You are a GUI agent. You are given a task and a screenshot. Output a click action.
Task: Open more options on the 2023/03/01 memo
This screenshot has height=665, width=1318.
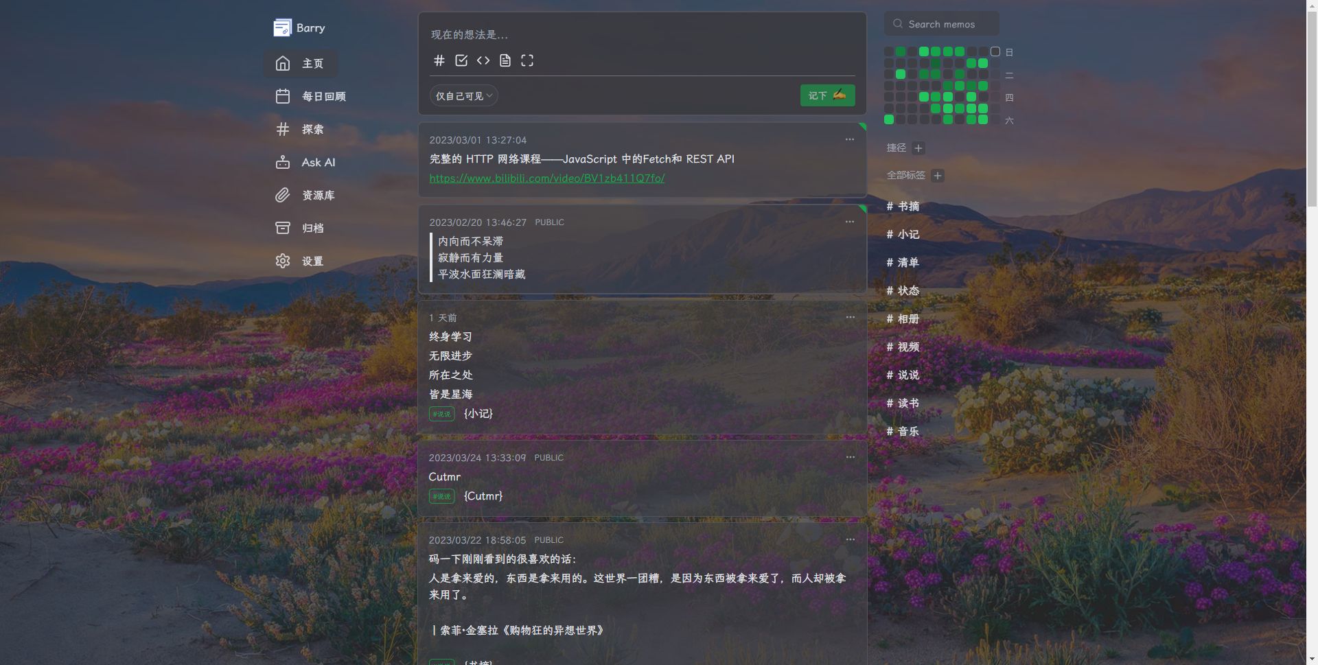[x=850, y=139]
